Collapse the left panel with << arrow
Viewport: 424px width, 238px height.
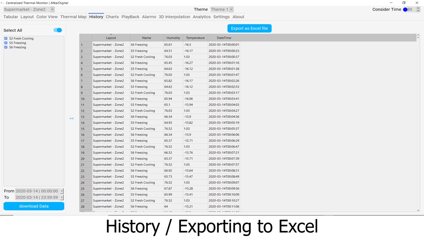click(72, 118)
